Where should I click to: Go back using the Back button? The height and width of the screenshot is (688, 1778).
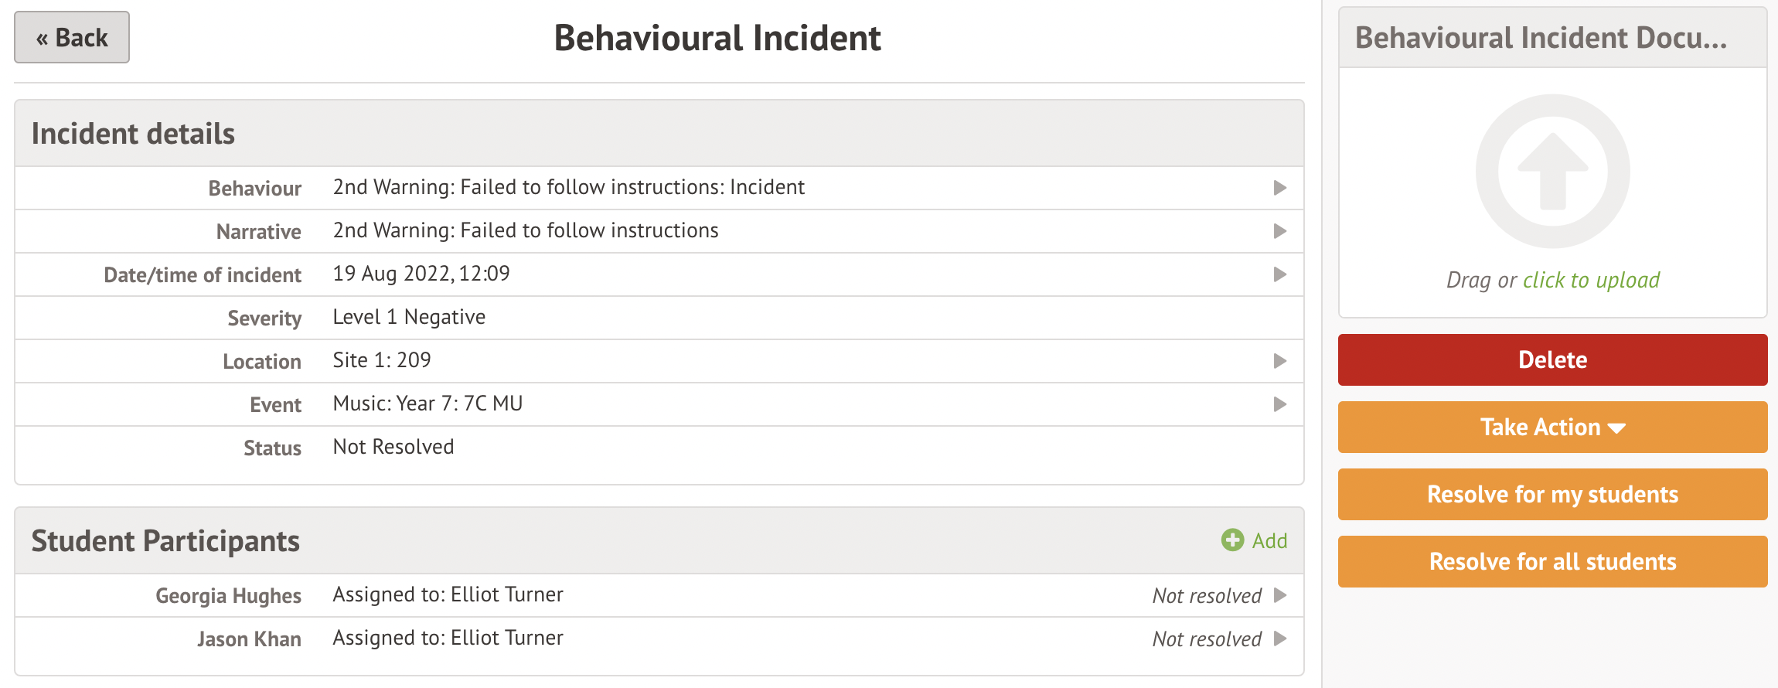pyautogui.click(x=72, y=38)
